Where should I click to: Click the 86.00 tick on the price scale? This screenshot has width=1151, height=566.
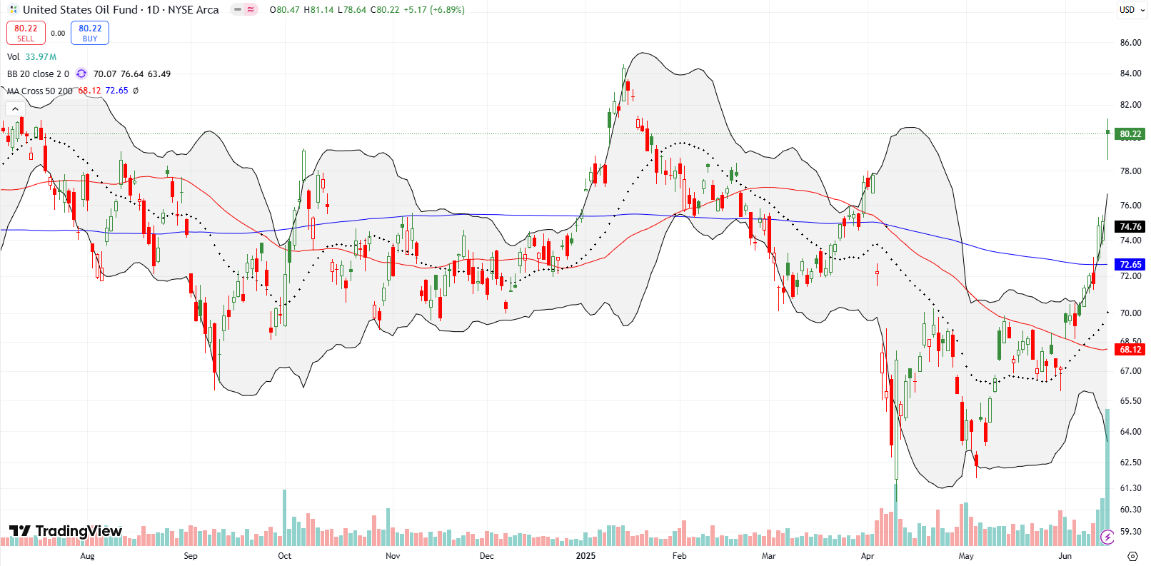[1130, 43]
